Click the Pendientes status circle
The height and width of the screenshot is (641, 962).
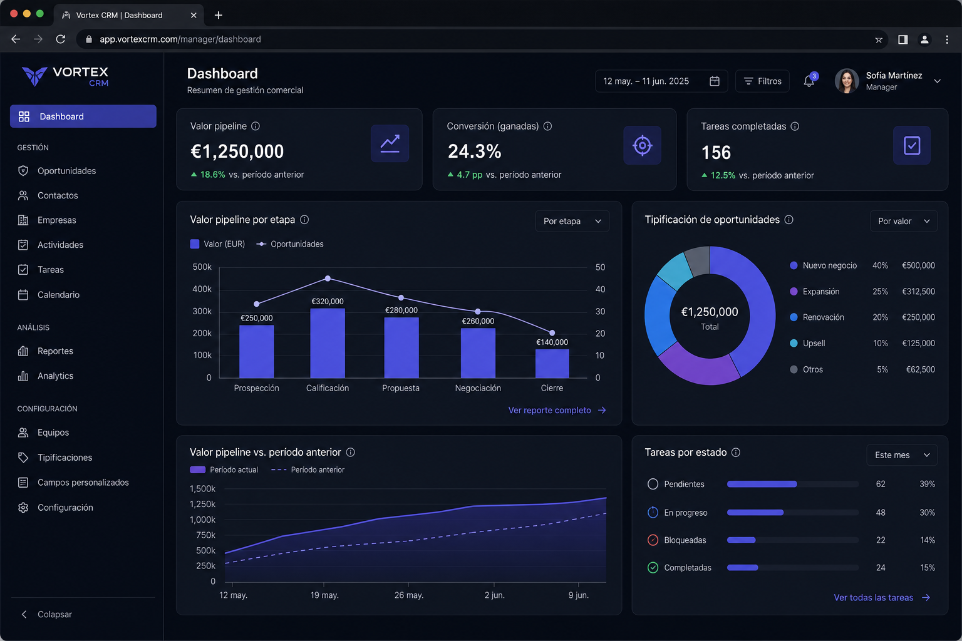click(653, 484)
